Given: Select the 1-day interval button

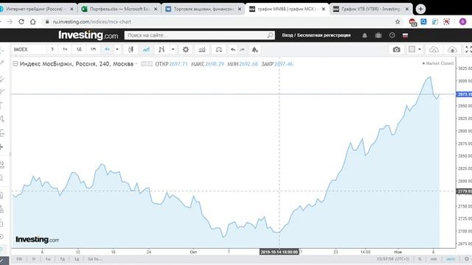Looking at the screenshot, I should 79,49.
